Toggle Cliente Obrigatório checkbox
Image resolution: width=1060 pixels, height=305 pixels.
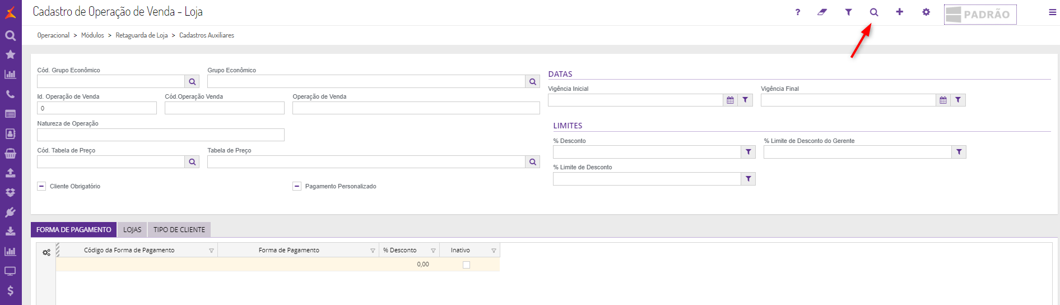[x=41, y=186]
